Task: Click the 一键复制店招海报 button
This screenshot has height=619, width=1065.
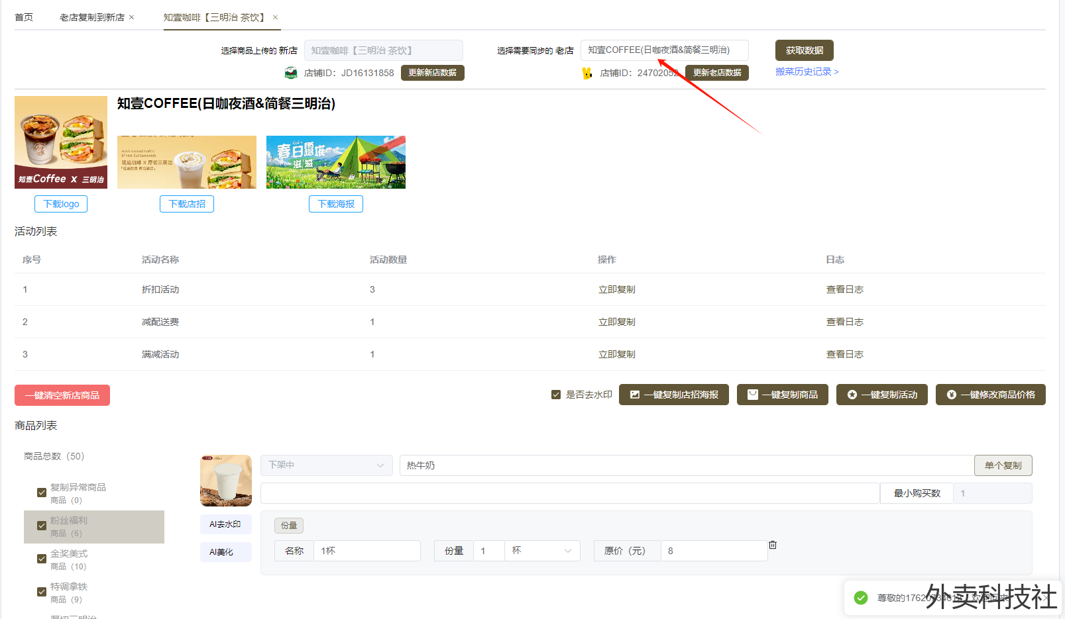Action: pyautogui.click(x=674, y=395)
